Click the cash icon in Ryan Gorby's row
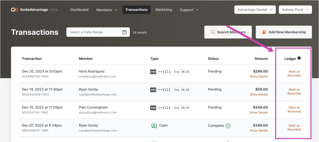Image resolution: width=319 pixels, height=142 pixels. pyautogui.click(x=154, y=126)
